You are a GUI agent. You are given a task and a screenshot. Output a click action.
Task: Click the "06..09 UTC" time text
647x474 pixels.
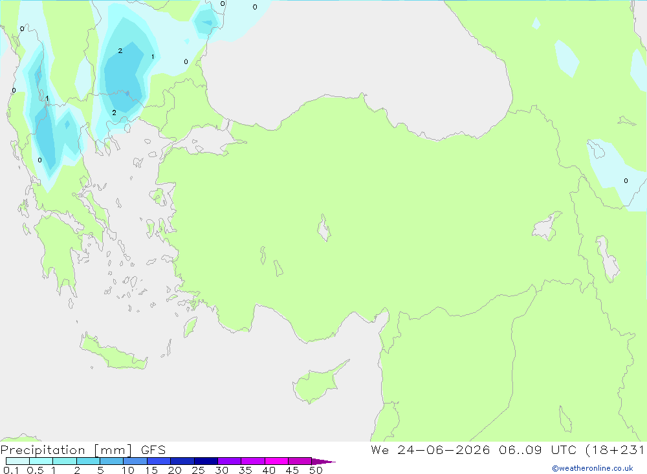point(537,450)
